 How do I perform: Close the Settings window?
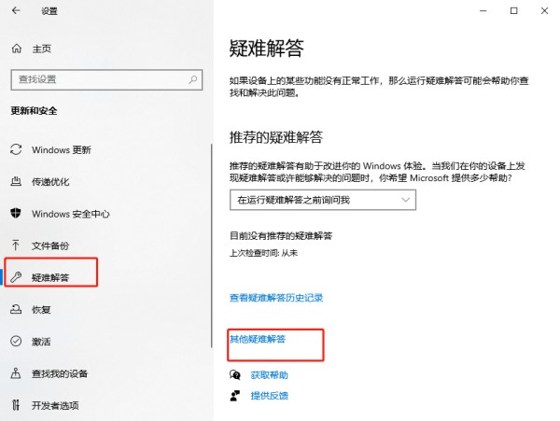click(x=544, y=10)
